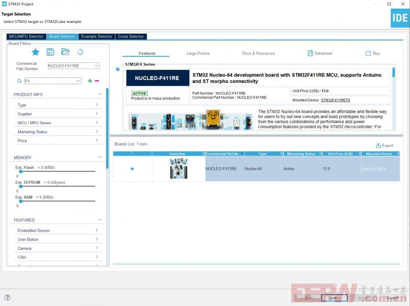Close the Mounted Device column
Screen dimensions: 410x306
pos(398,153)
